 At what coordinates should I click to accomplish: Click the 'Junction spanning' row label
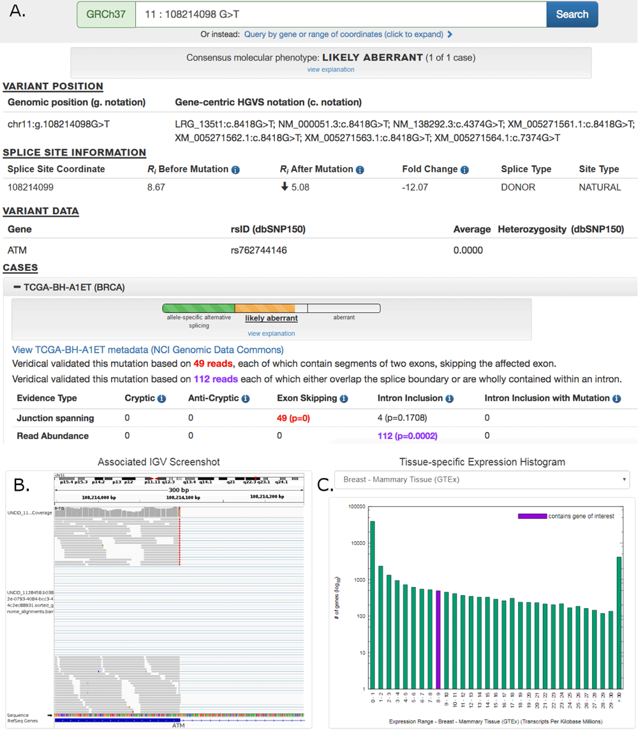point(55,418)
